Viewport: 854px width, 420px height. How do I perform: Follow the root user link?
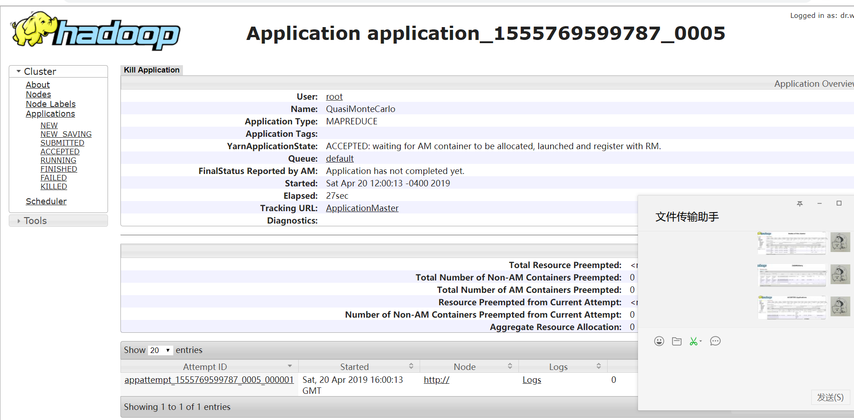334,96
